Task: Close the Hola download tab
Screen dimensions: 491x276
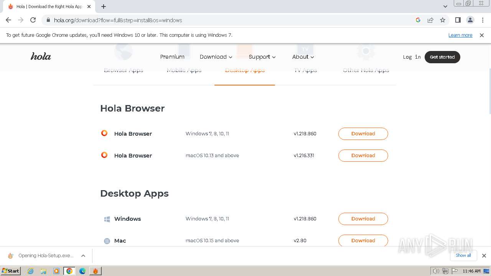Action: point(89,7)
